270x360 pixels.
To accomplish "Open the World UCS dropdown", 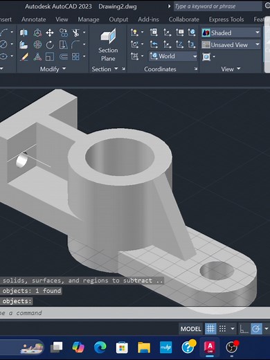I will (173, 56).
